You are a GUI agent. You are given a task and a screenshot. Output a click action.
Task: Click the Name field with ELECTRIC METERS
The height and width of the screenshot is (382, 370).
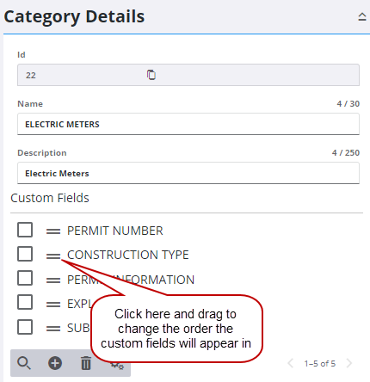(x=188, y=124)
